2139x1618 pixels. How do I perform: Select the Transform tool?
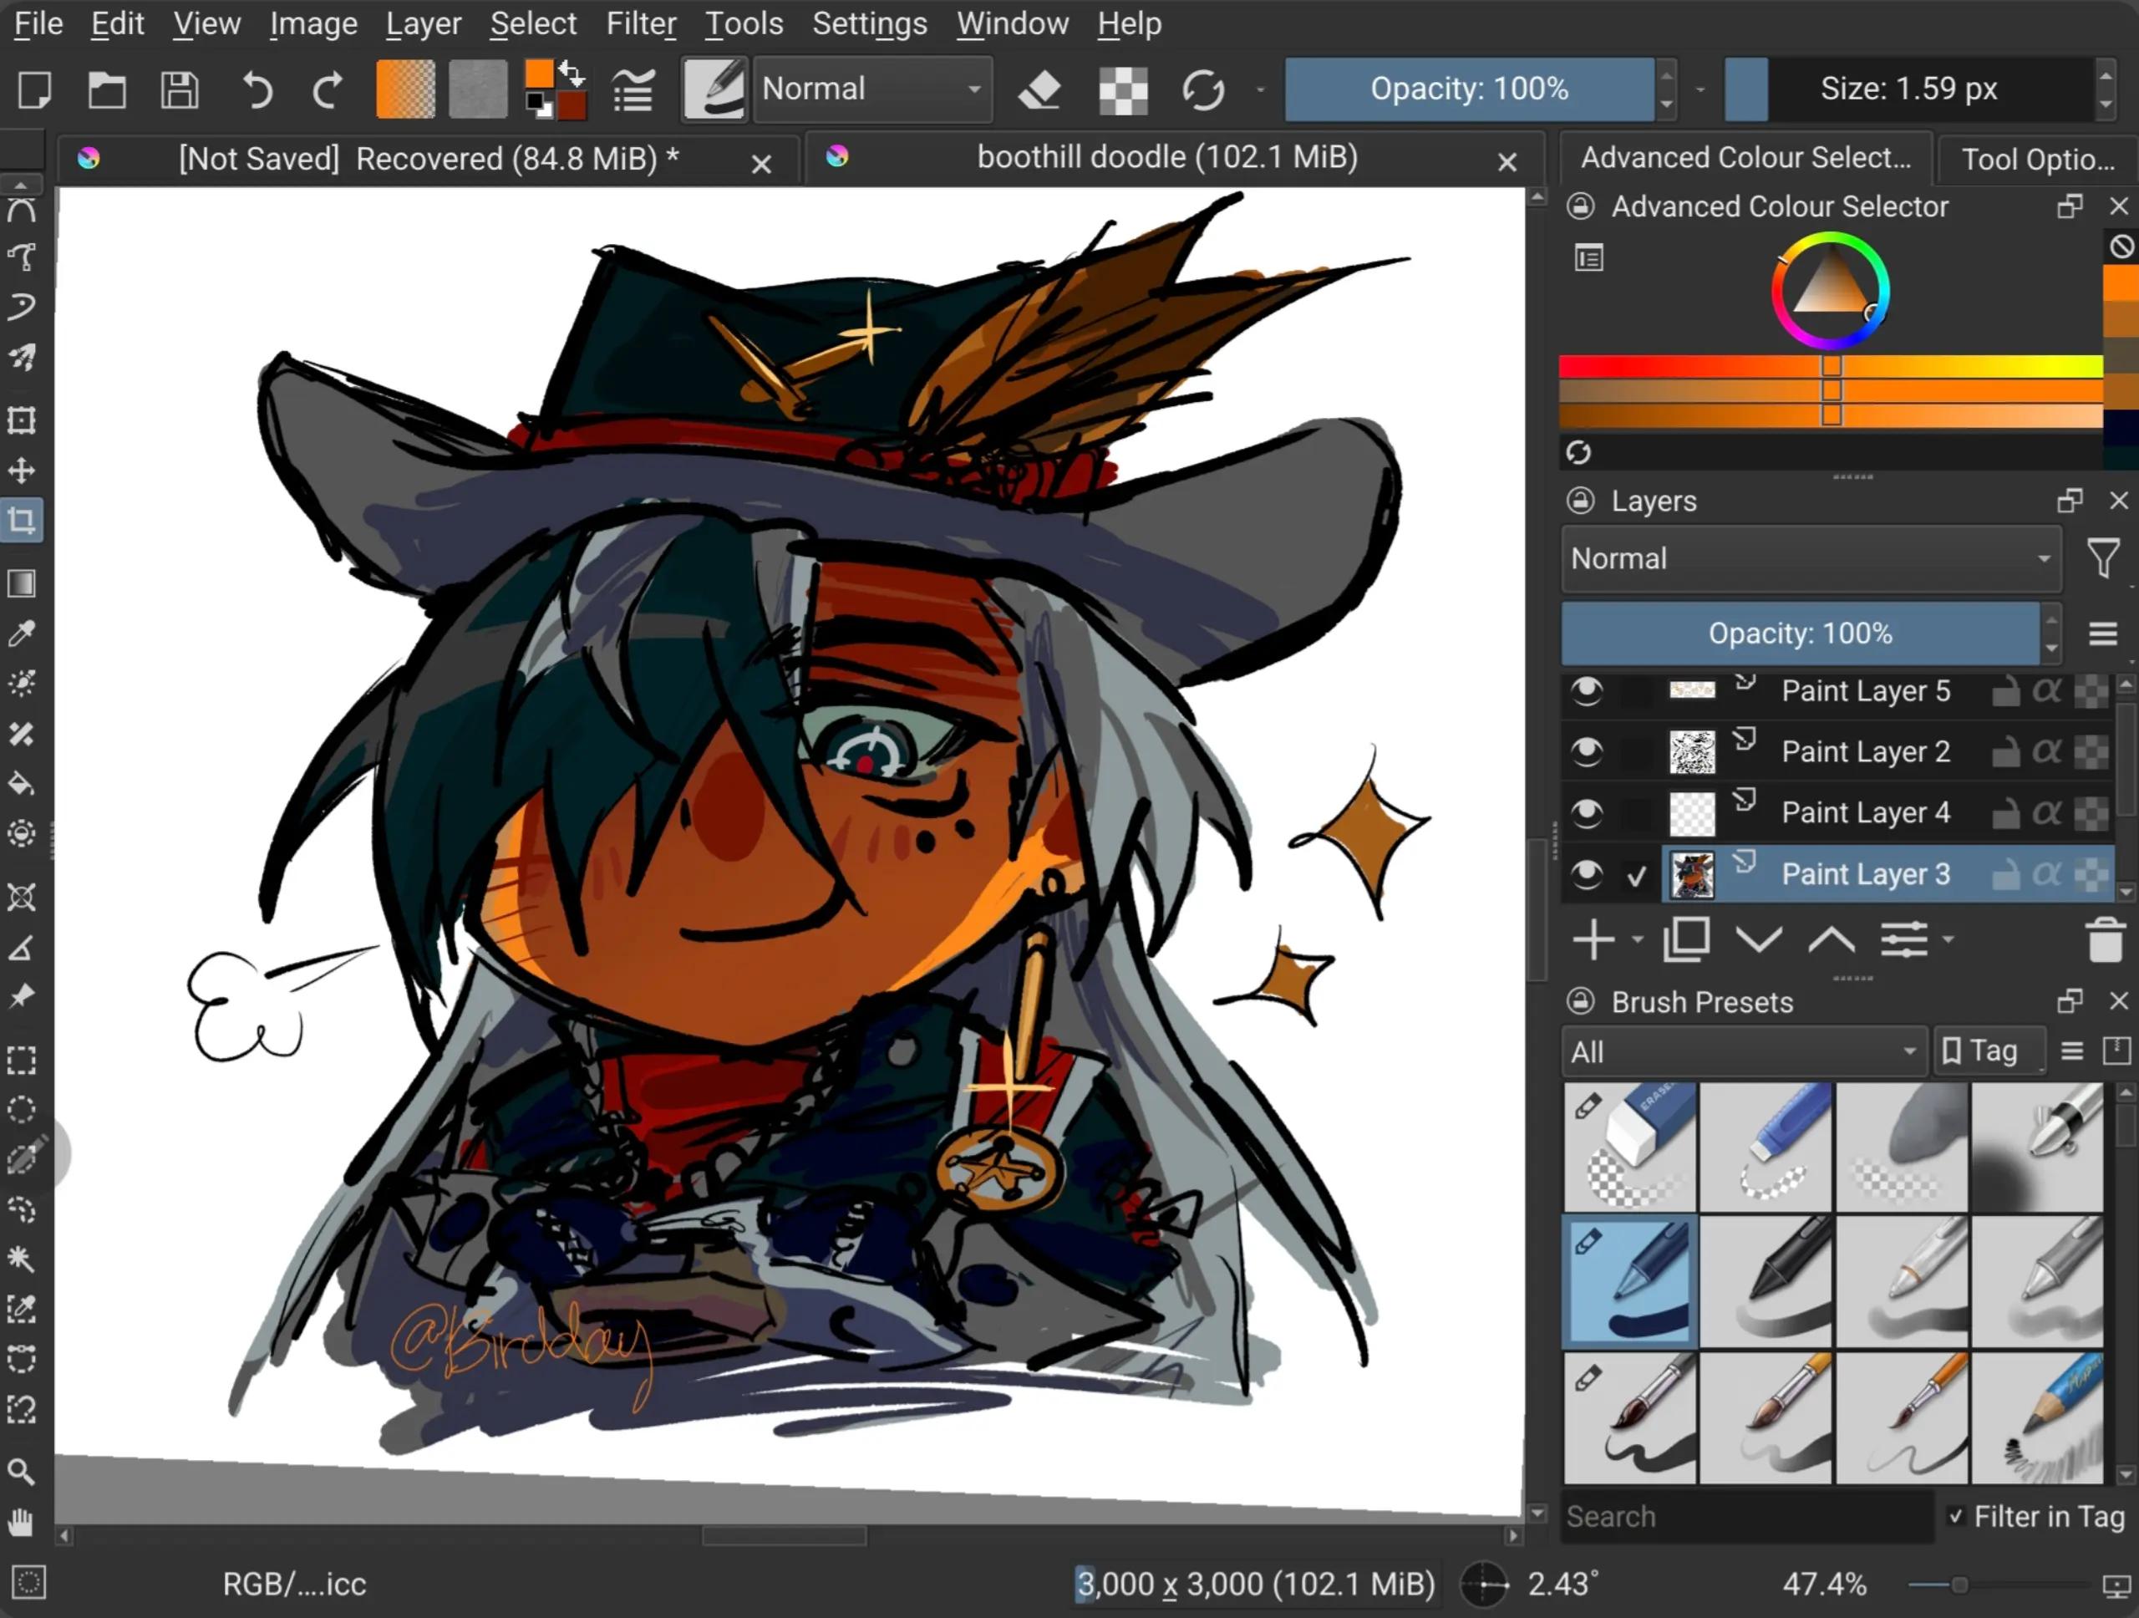[x=23, y=420]
